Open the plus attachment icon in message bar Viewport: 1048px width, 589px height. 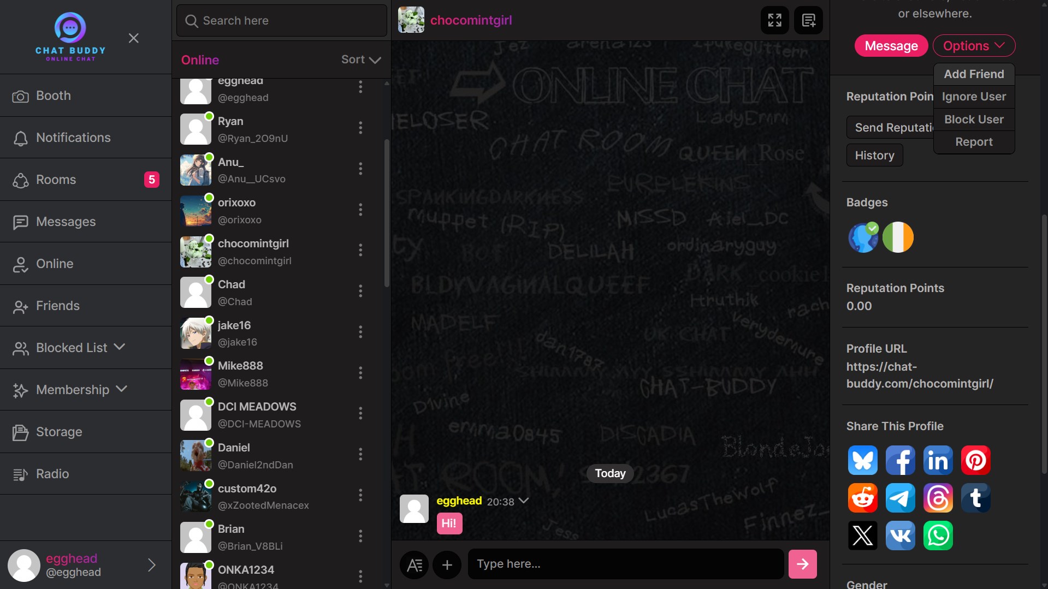tap(447, 564)
